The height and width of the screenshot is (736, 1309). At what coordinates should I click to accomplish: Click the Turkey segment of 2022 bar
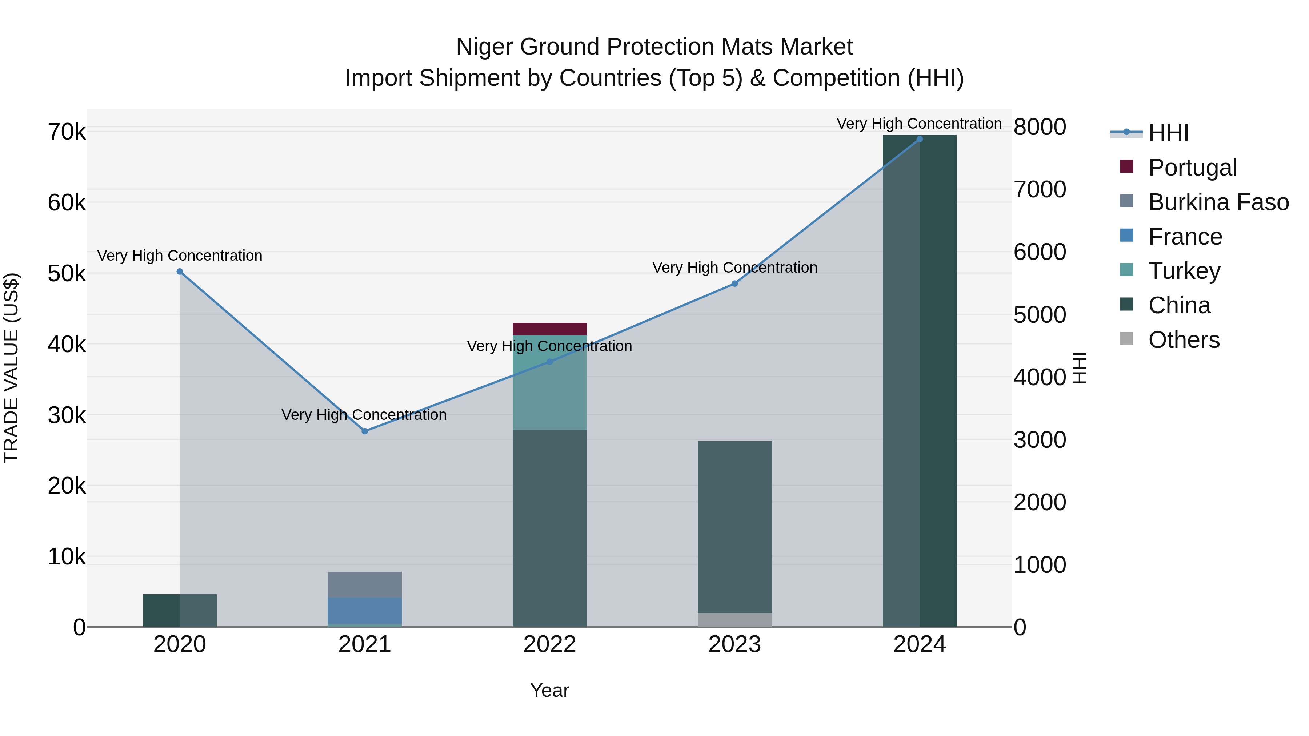click(x=550, y=382)
